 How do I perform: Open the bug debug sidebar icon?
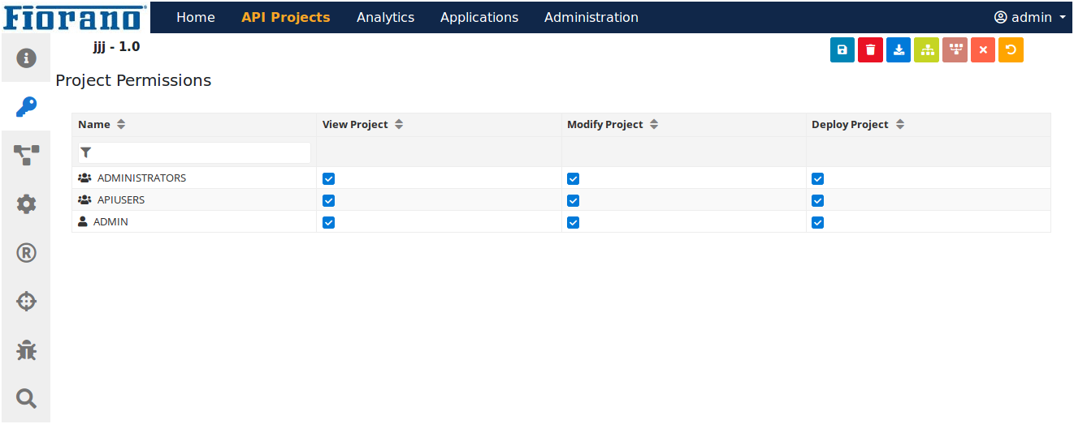[26, 350]
